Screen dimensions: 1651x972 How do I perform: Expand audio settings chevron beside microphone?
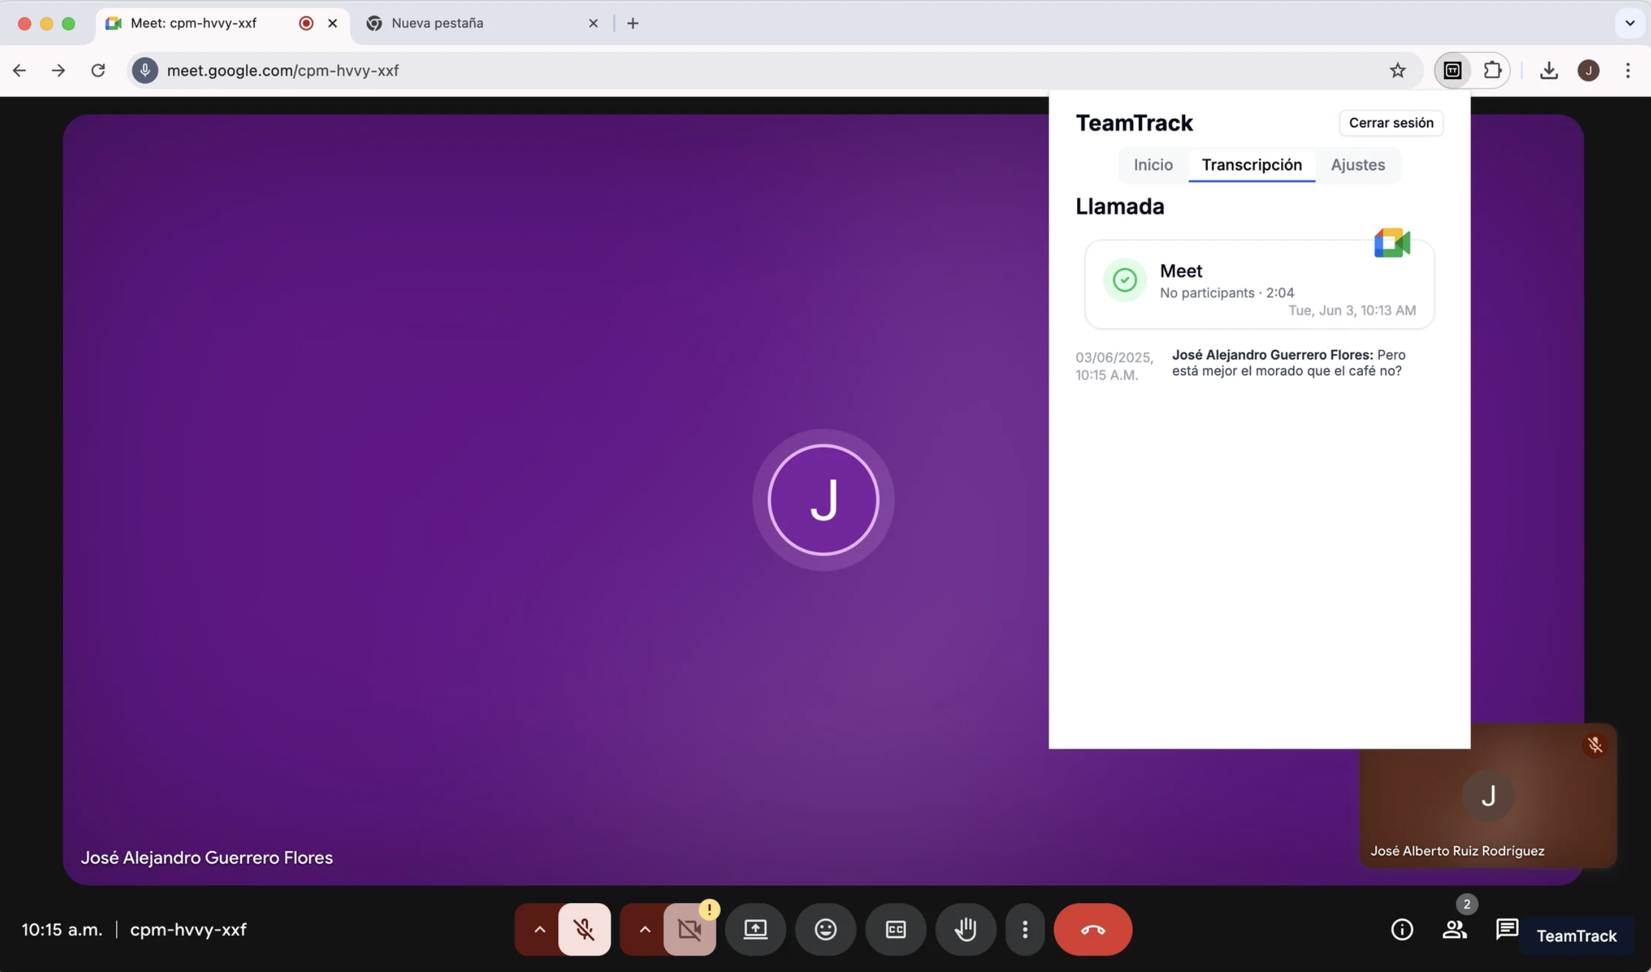tap(539, 929)
